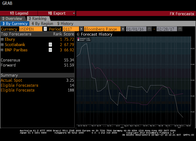196x141 pixels.
Task: Open the BNP Paribas forecaster details icon
Action: coord(50,50)
